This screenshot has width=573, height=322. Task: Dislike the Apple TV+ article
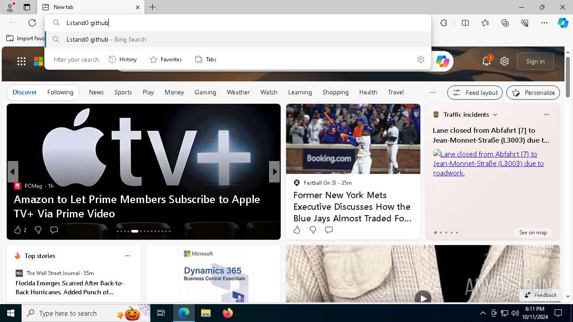point(38,230)
